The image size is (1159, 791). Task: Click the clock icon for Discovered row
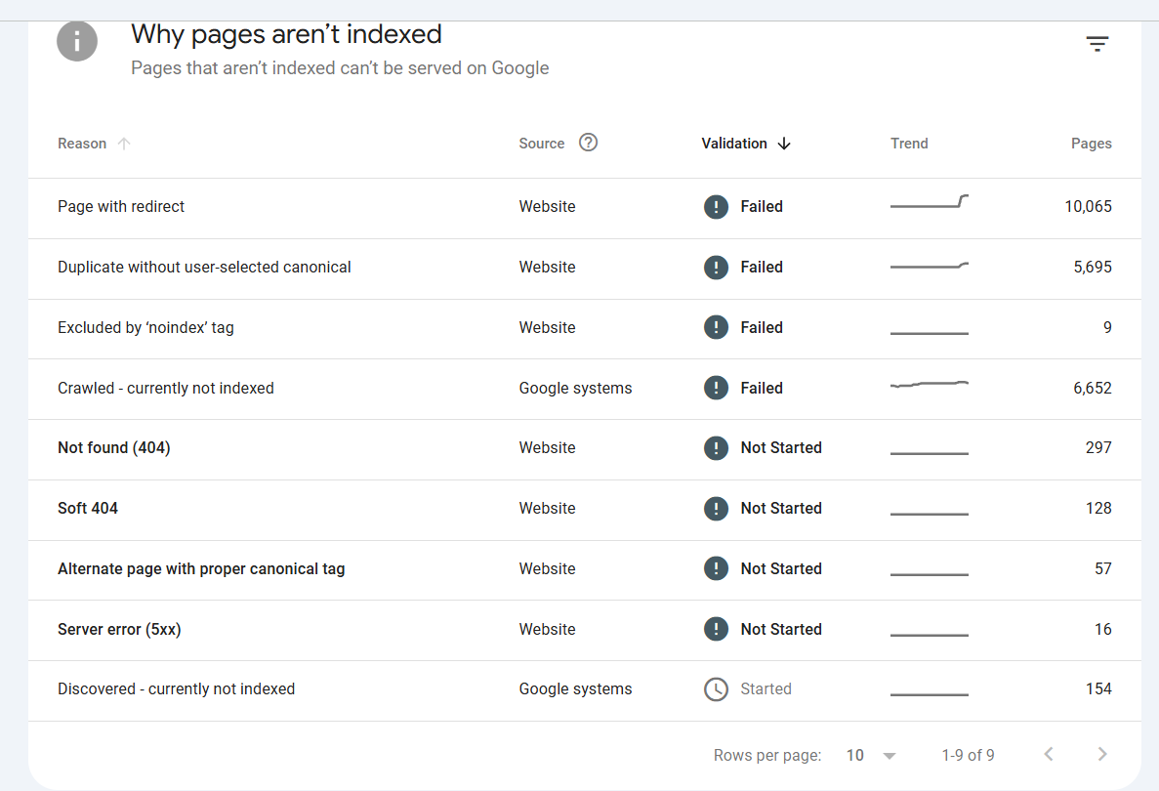pyautogui.click(x=716, y=689)
